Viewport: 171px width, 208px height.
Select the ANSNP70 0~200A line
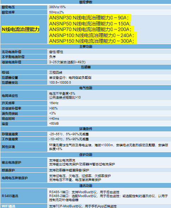[90, 29]
